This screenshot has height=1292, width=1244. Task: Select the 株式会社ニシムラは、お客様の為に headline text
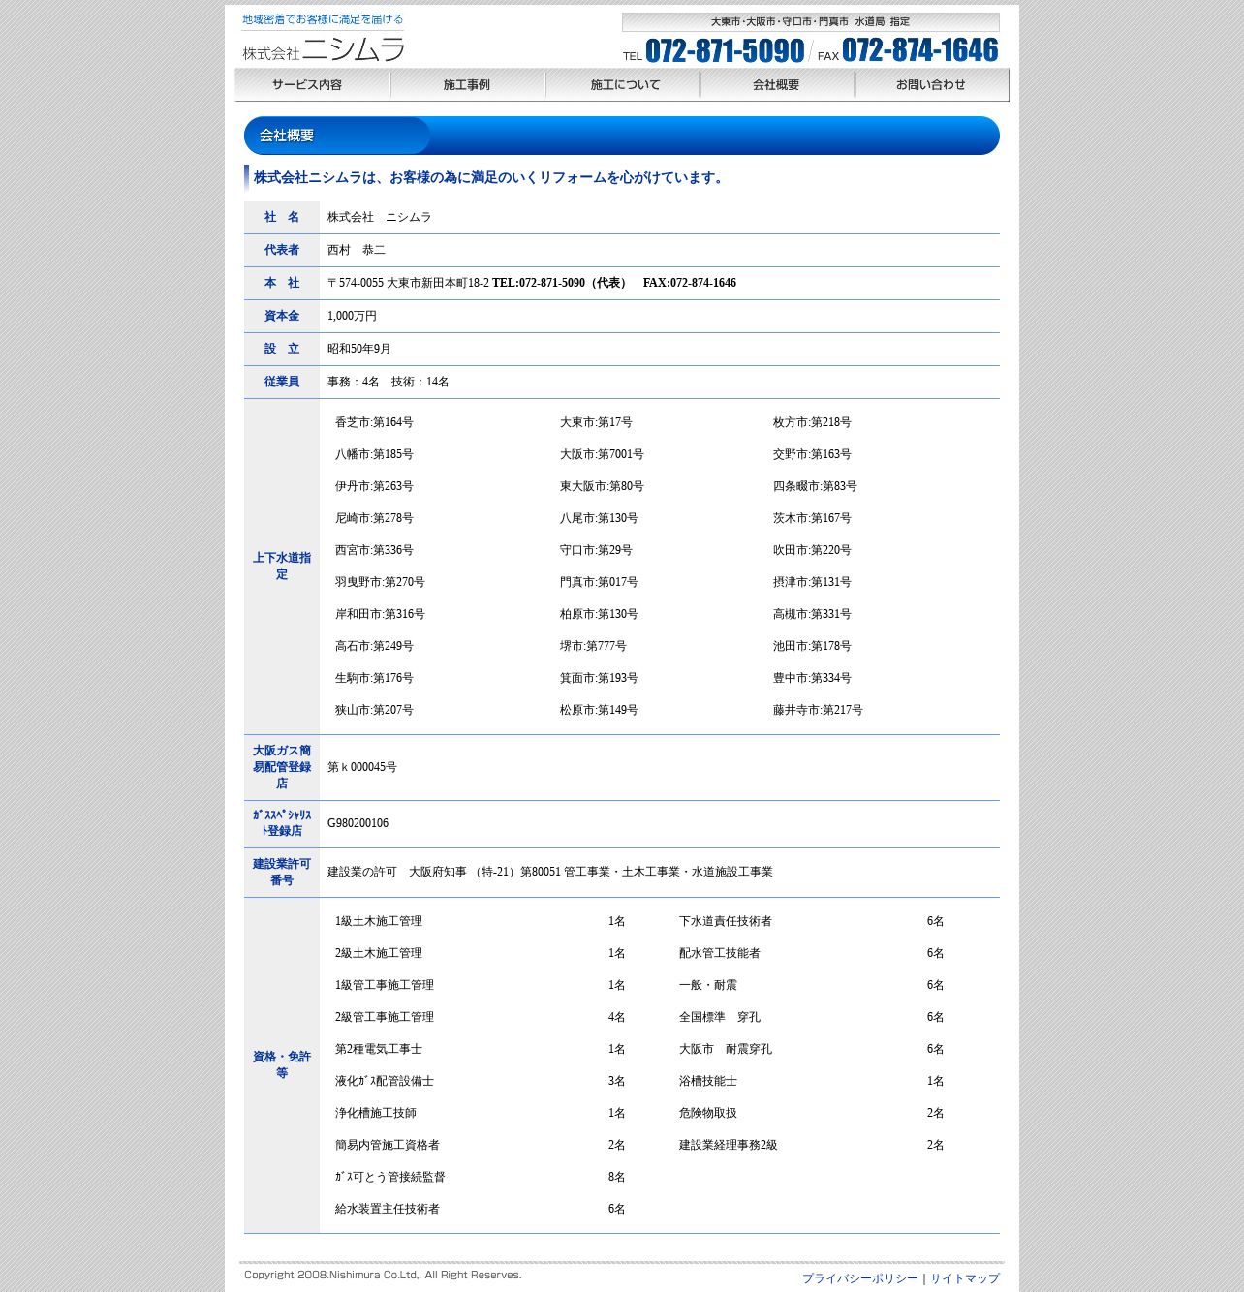click(x=490, y=177)
